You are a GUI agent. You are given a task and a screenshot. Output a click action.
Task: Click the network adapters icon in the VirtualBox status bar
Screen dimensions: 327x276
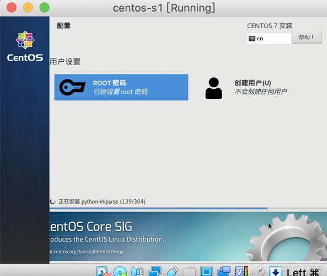click(x=154, y=271)
